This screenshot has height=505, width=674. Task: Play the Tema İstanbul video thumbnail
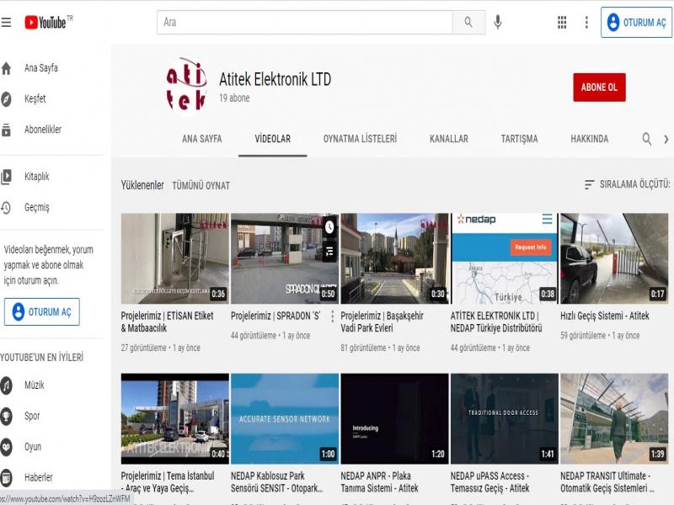coord(175,418)
